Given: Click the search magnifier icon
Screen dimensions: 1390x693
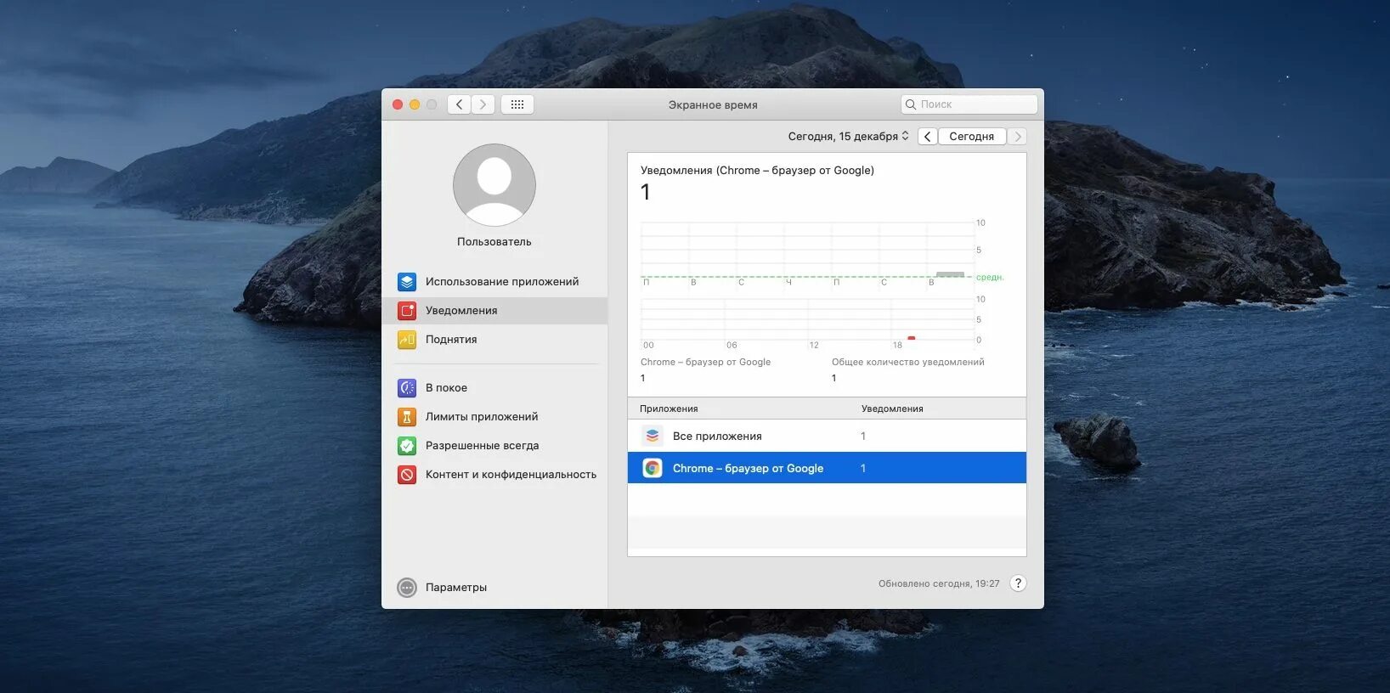Looking at the screenshot, I should (x=911, y=104).
